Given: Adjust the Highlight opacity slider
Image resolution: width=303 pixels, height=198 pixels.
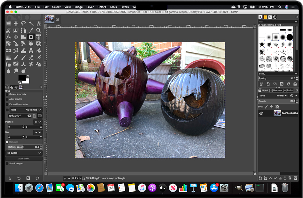Looking at the screenshot, I should click(x=23, y=147).
